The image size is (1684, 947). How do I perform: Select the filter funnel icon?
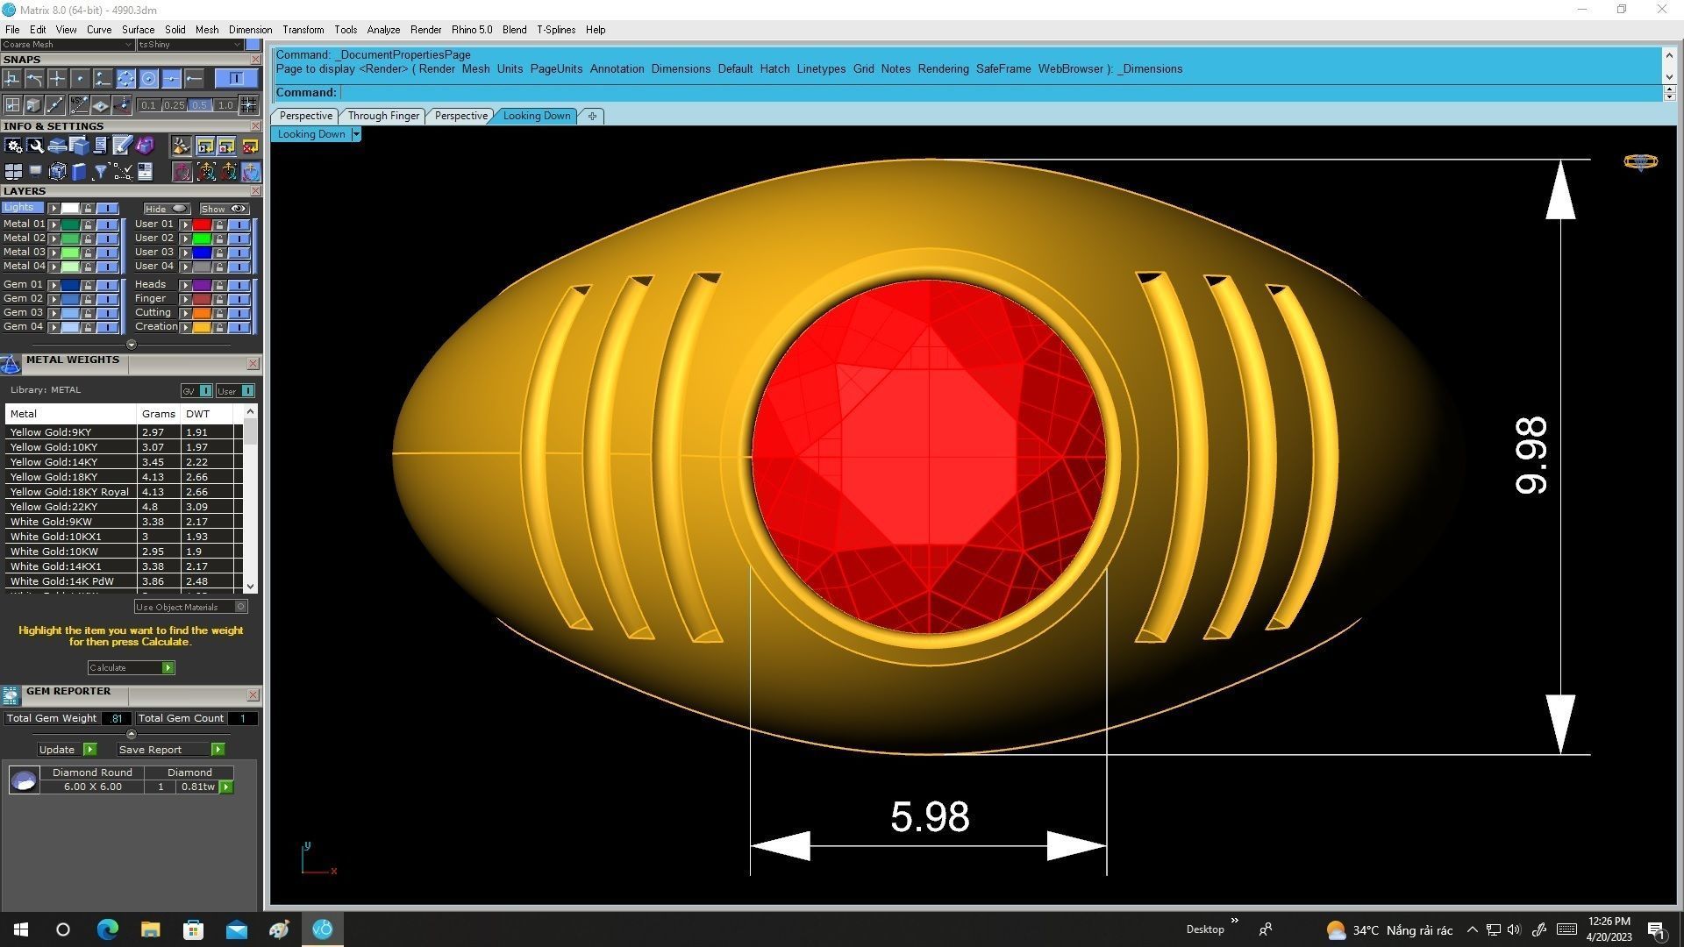click(x=101, y=172)
